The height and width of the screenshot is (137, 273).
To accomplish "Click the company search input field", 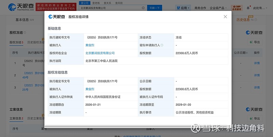I will [113, 7].
